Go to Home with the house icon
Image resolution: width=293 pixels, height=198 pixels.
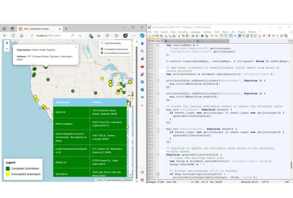click(x=22, y=35)
